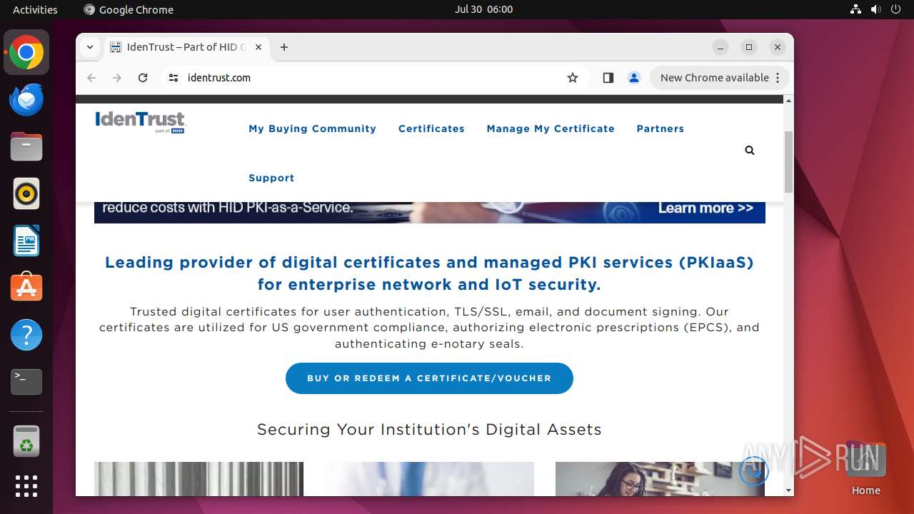The width and height of the screenshot is (914, 514).
Task: Reload the identrust.com page
Action: (143, 78)
